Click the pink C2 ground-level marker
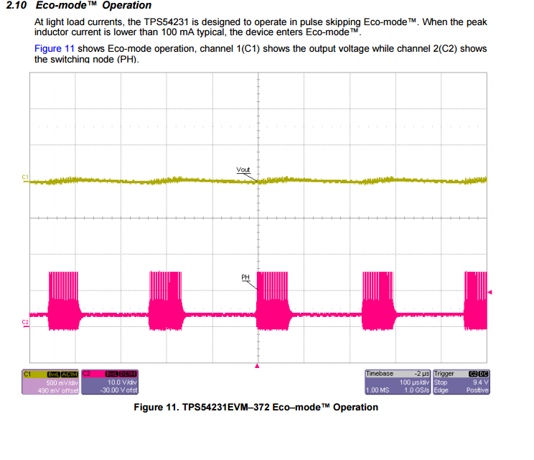The height and width of the screenshot is (460, 534). click(x=25, y=323)
